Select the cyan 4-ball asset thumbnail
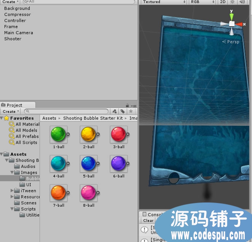The width and height of the screenshot is (252, 242). (58, 163)
